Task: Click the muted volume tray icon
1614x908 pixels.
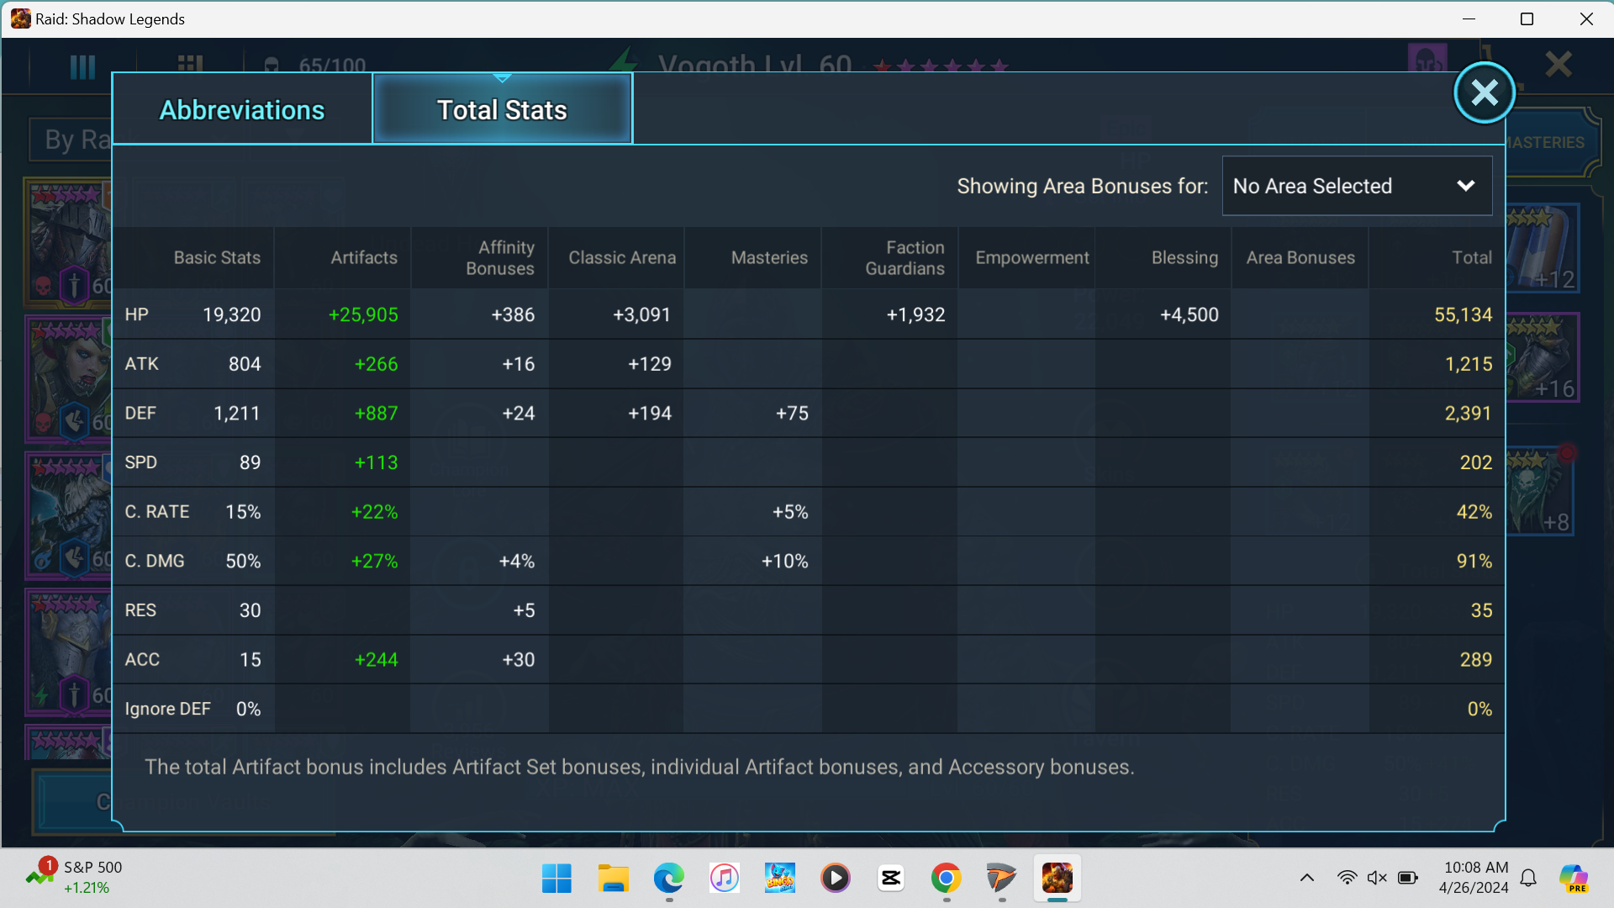Action: pyautogui.click(x=1377, y=878)
